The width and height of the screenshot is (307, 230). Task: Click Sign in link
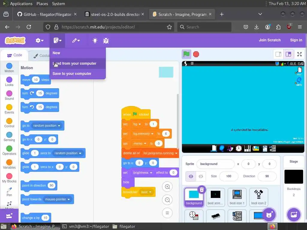point(296,40)
